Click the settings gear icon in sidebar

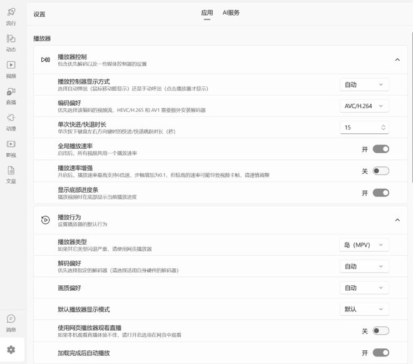pyautogui.click(x=11, y=350)
